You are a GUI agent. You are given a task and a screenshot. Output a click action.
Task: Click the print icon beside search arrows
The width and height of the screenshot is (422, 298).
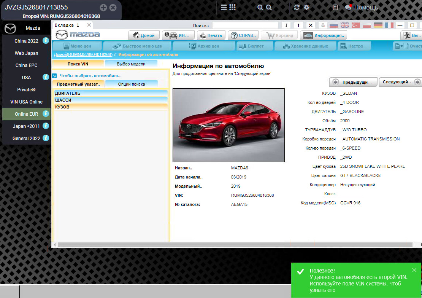click(323, 25)
